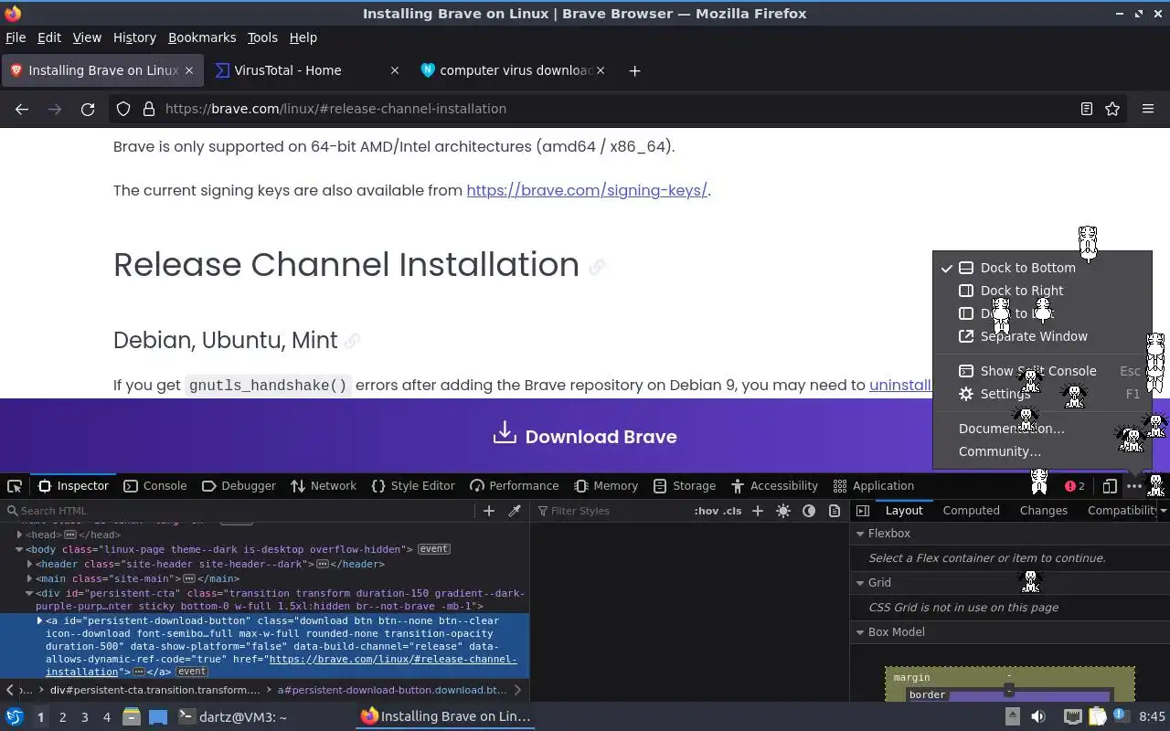The image size is (1170, 731).
Task: Select Dock to Bottom option
Action: (1042, 268)
